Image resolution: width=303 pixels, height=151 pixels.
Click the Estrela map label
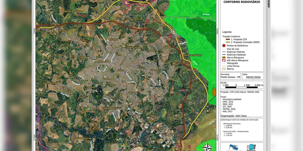[x=113, y=85]
